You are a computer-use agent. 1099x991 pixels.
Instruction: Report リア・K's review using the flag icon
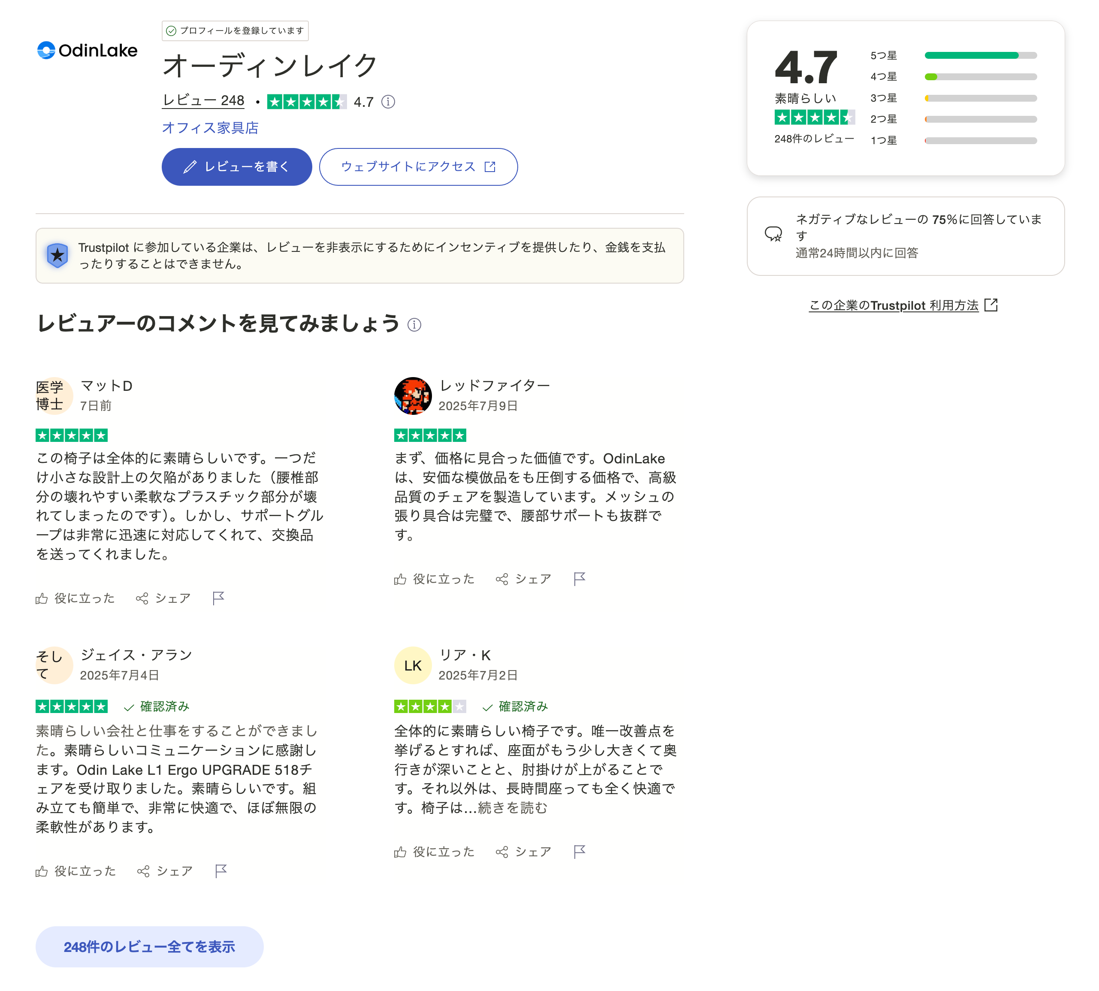(579, 851)
